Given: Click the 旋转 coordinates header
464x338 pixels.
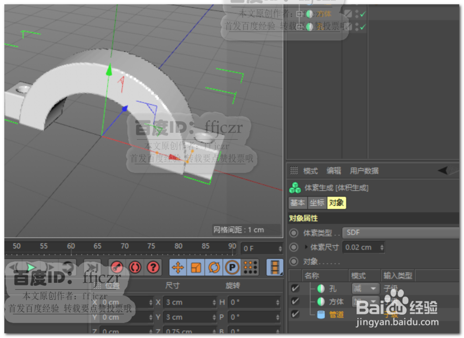Looking at the screenshot, I should coord(232,285).
